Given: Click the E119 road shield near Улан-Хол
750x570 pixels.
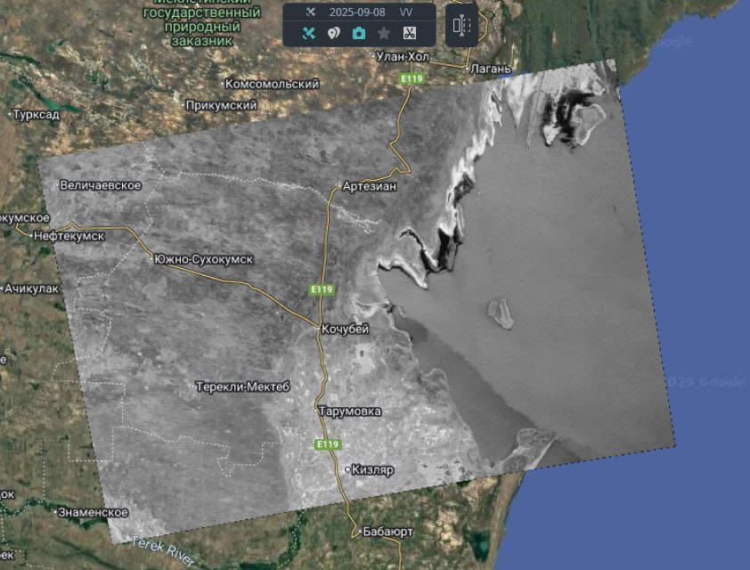Looking at the screenshot, I should (x=411, y=79).
